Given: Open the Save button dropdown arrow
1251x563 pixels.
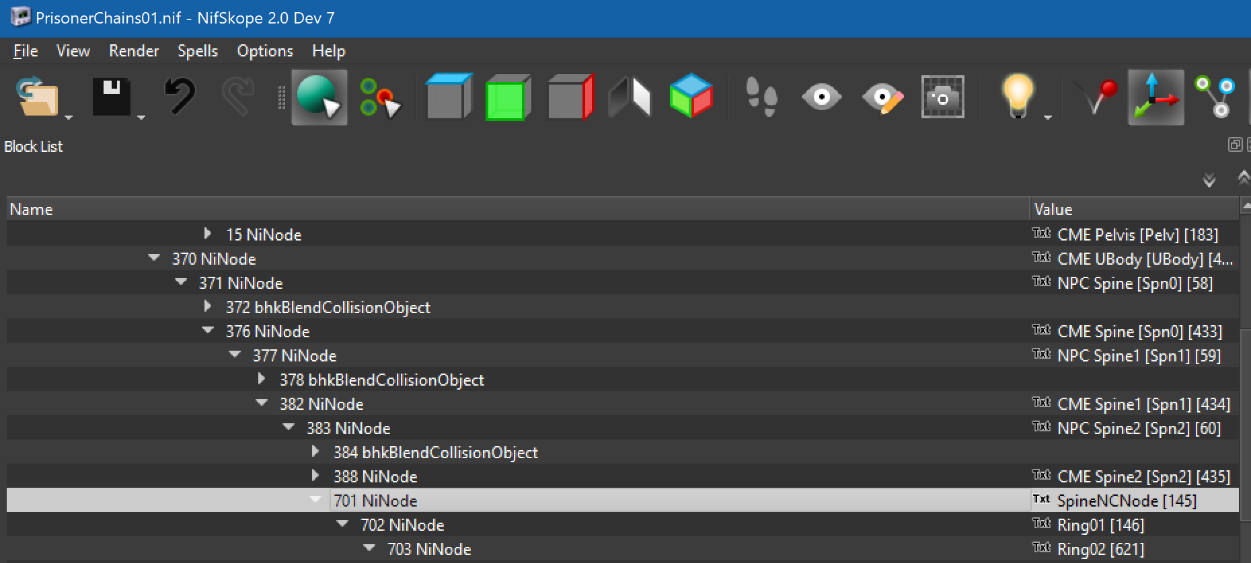Looking at the screenshot, I should 141,118.
